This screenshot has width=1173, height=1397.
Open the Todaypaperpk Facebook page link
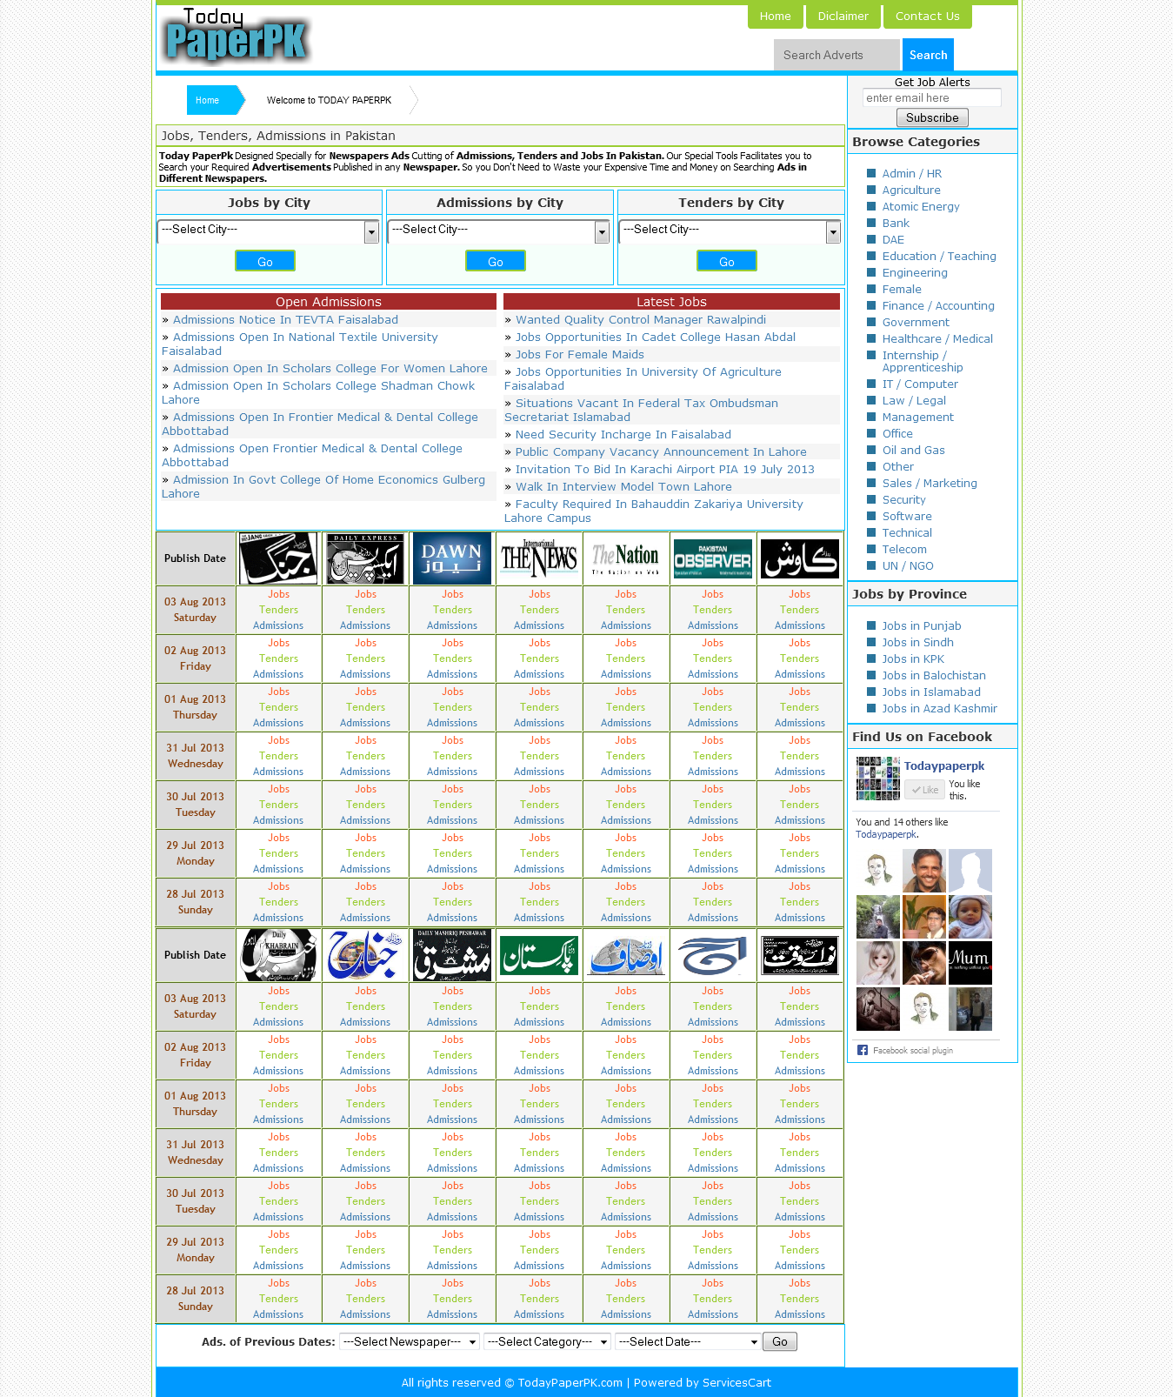coord(944,766)
